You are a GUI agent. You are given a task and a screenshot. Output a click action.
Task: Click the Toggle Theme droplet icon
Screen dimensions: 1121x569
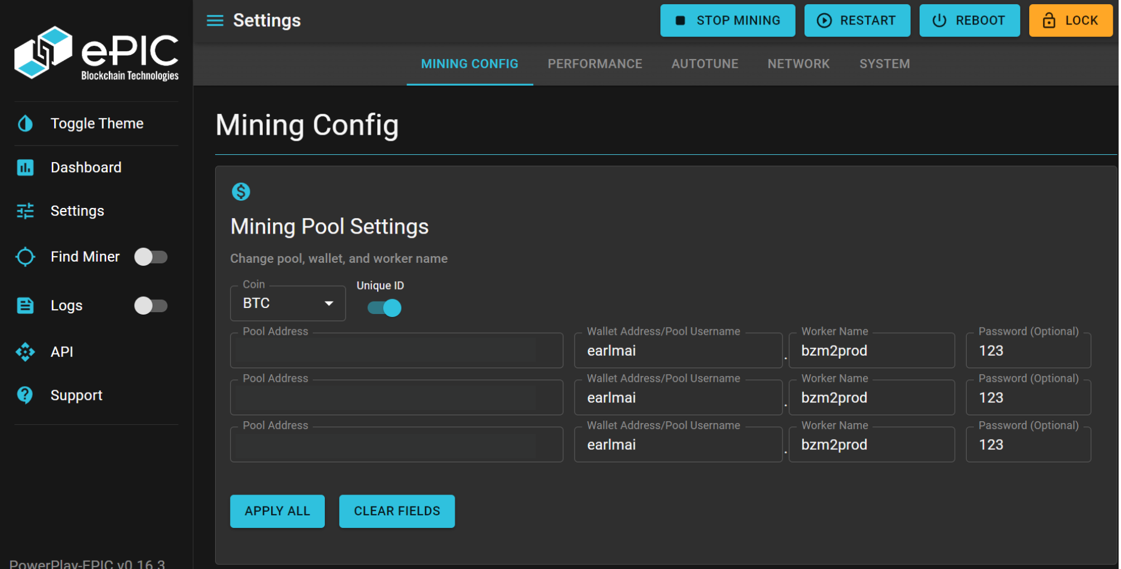click(x=25, y=123)
